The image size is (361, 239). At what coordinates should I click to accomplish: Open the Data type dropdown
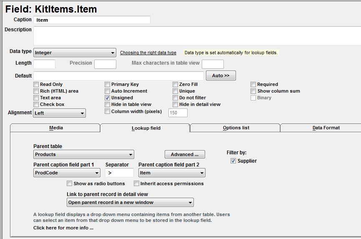[75, 53]
